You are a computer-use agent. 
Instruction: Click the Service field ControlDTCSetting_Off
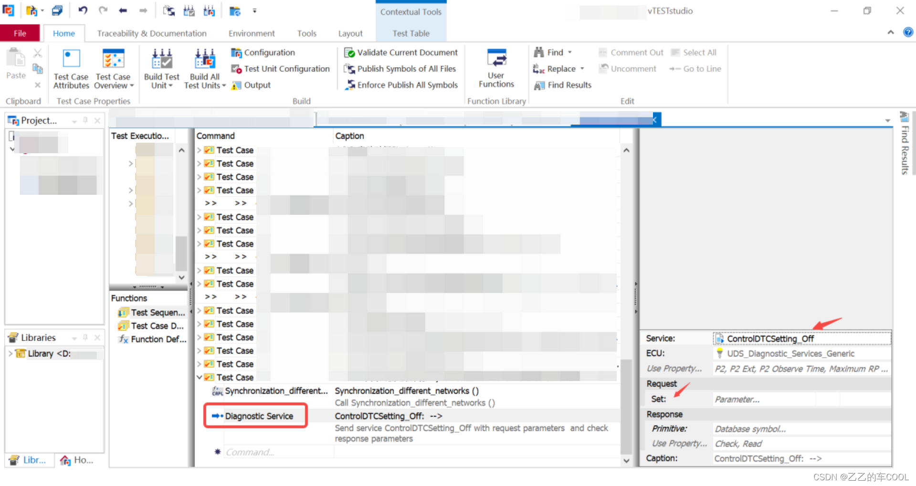(802, 338)
